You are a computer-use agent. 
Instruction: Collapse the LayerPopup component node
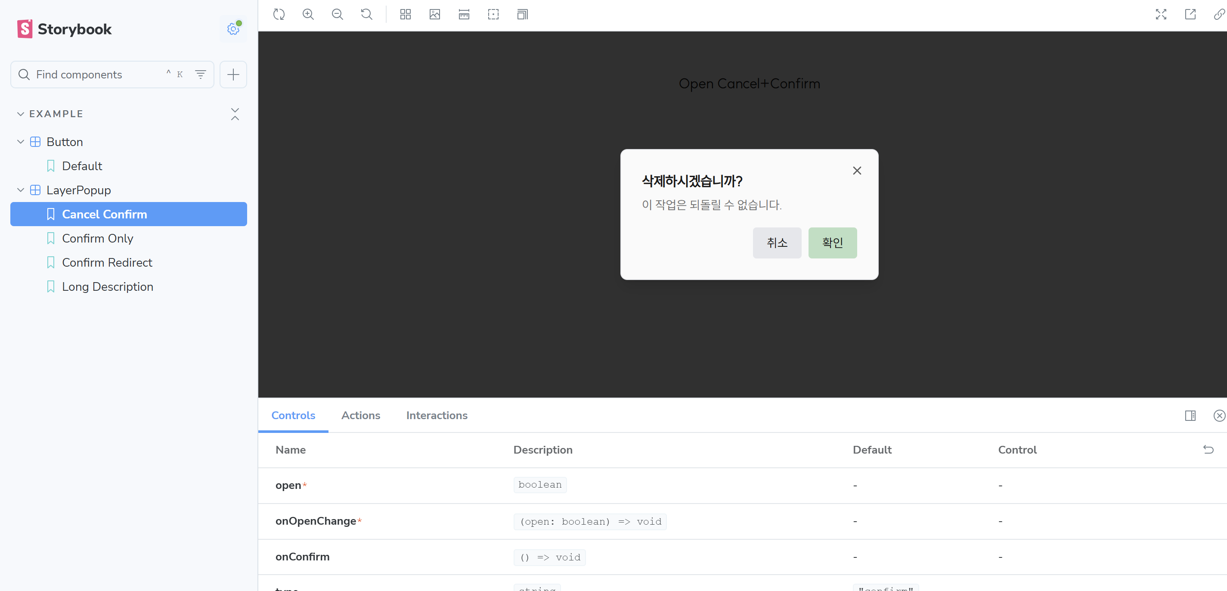[21, 190]
